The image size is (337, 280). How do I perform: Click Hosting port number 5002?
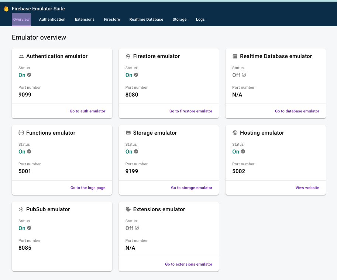(238, 171)
